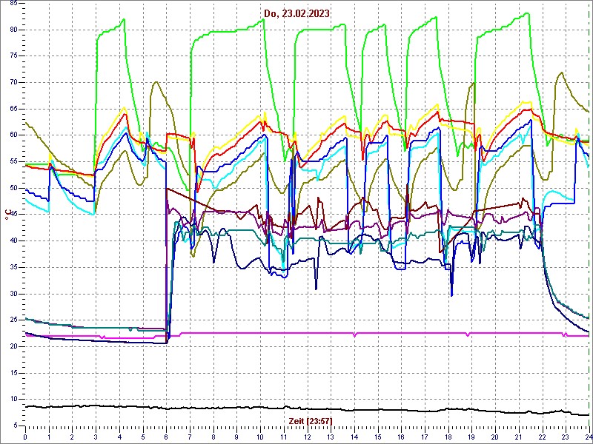593x444 pixels.
Task: Click hour 21 on the time axis
Action: pyautogui.click(x=519, y=437)
